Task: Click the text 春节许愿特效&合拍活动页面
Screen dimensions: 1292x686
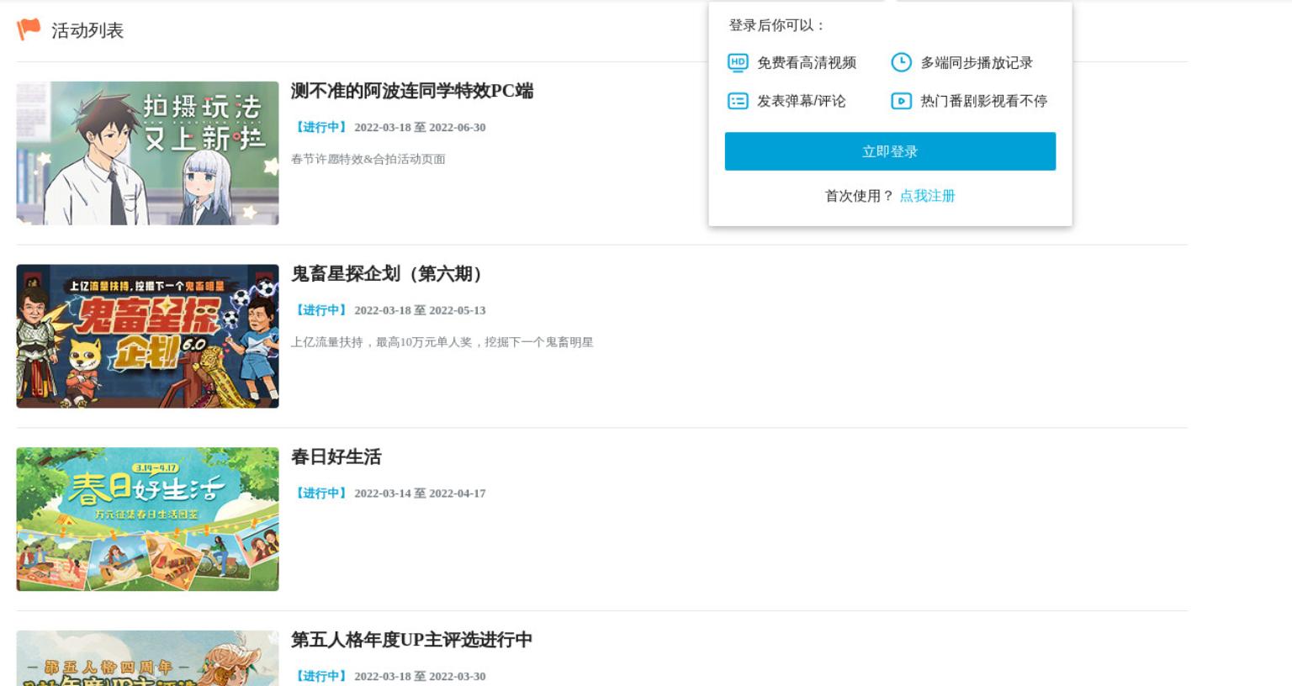Action: click(368, 159)
